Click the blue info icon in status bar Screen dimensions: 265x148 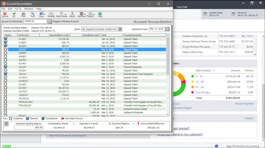pos(216,146)
